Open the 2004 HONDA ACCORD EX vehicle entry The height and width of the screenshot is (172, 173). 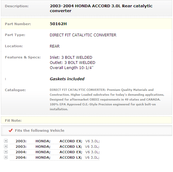click(x=55, y=152)
